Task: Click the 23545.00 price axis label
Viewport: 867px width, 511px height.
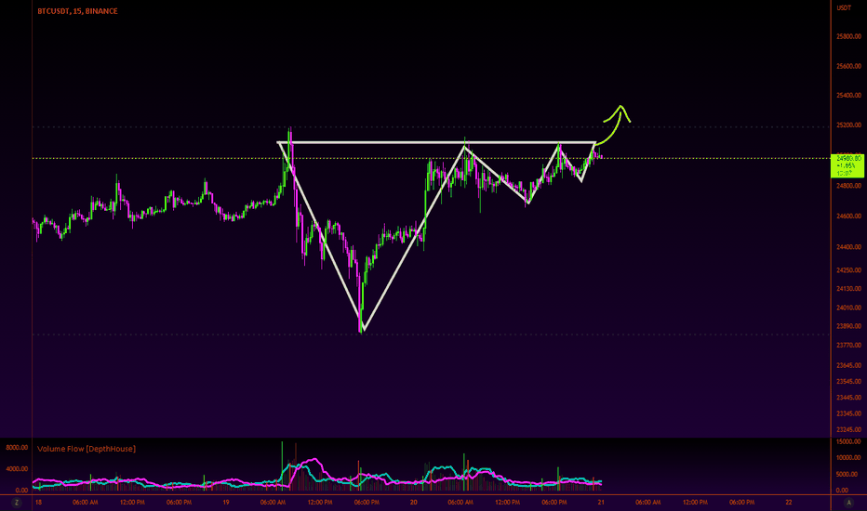Action: click(848, 381)
